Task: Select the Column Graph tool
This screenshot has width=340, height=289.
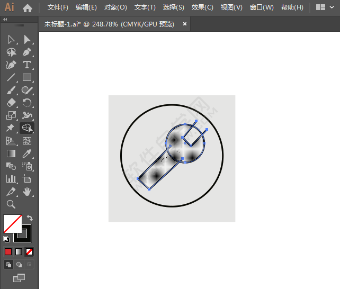Action: pos(11,179)
